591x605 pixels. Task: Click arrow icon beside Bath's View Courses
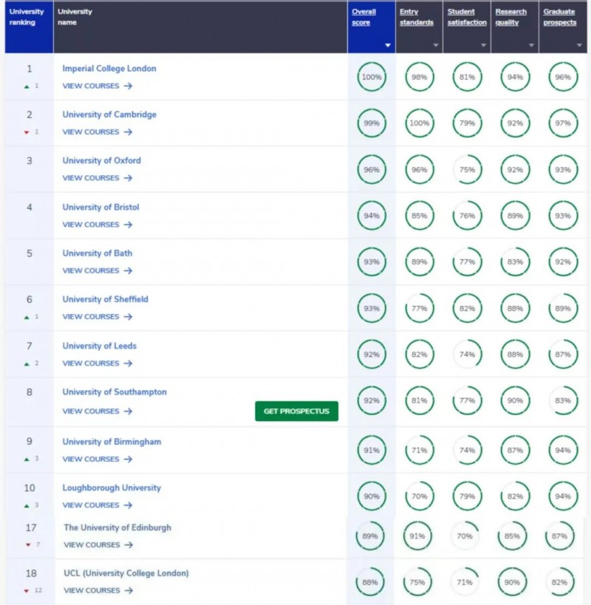129,271
